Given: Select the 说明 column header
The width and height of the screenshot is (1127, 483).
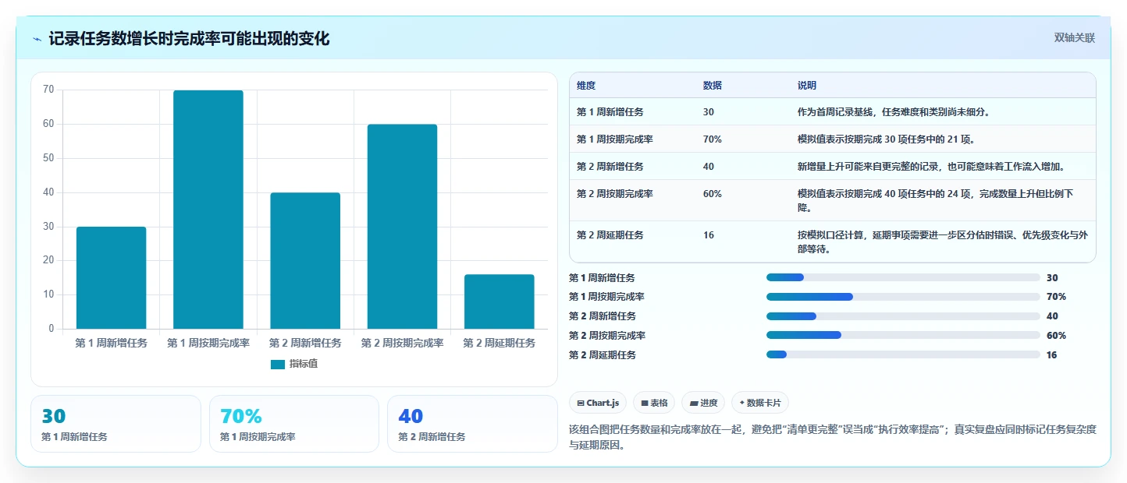Looking at the screenshot, I should pos(807,86).
